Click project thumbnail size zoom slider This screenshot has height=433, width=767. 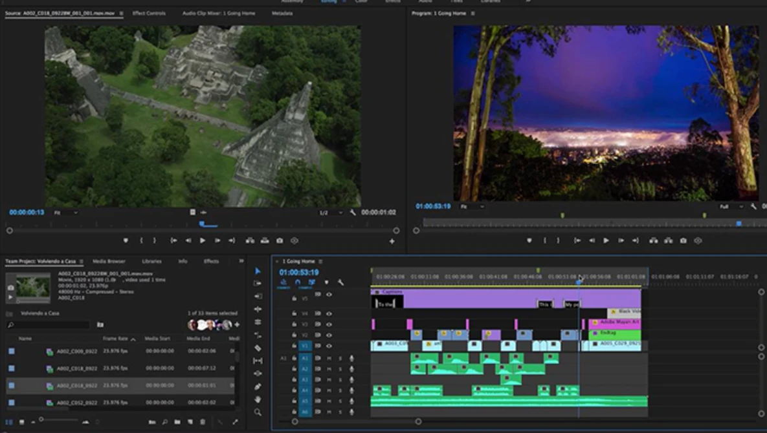click(58, 419)
